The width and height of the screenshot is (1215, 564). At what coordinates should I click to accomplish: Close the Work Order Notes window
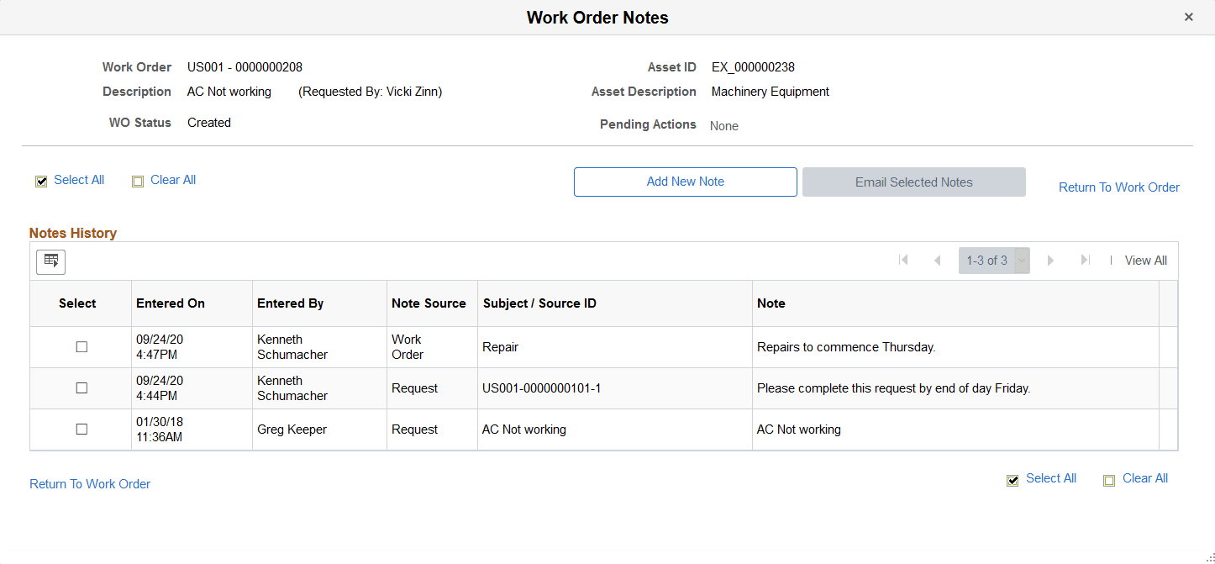coord(1189,17)
